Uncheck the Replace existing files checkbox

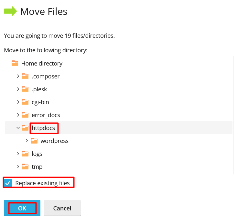click(x=8, y=183)
